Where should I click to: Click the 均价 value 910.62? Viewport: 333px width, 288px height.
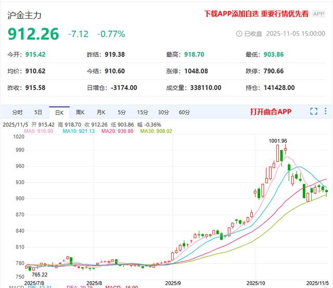(35, 71)
